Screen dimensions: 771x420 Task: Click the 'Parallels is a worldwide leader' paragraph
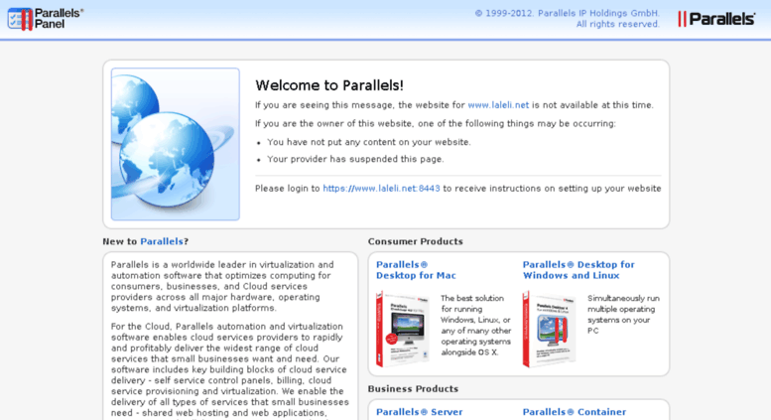pyautogui.click(x=222, y=286)
